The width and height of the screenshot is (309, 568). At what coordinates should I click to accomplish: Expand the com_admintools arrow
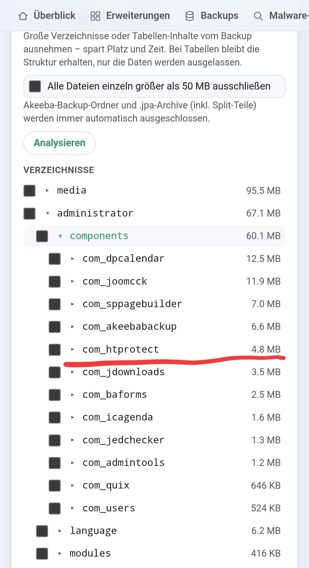point(72,463)
